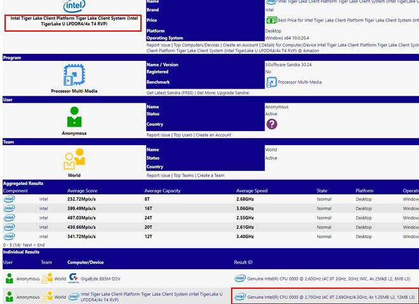Click the GigaByte B85M-D2V device name
The width and height of the screenshot is (419, 304).
(100, 279)
